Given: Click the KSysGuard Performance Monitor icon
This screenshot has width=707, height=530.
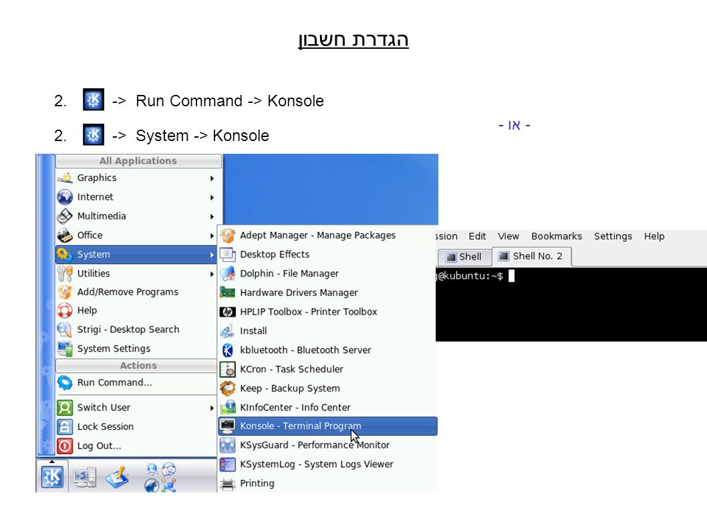Looking at the screenshot, I should tap(228, 445).
